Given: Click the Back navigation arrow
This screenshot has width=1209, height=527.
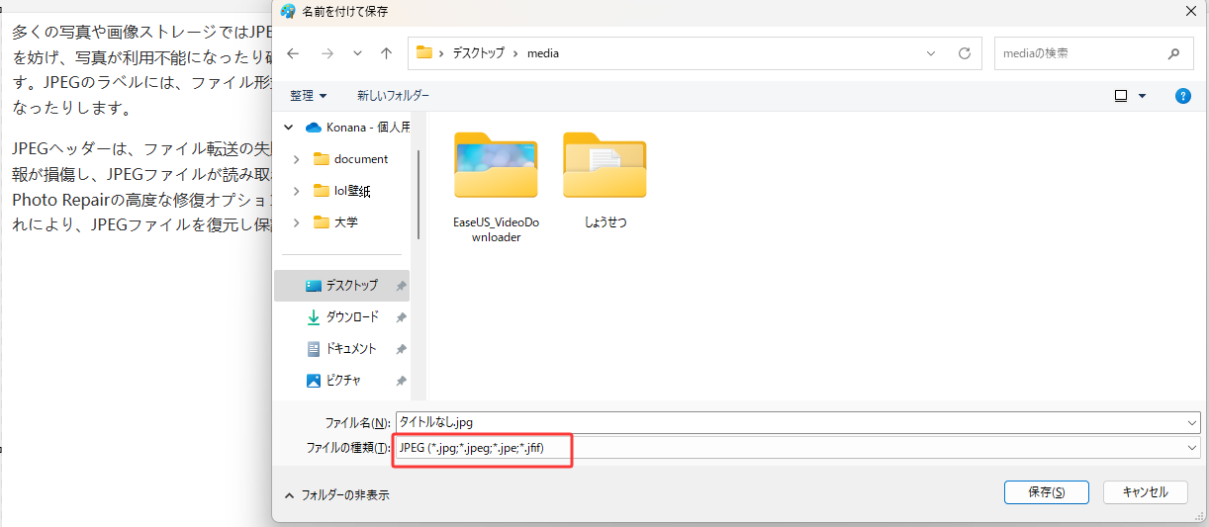Looking at the screenshot, I should point(292,53).
